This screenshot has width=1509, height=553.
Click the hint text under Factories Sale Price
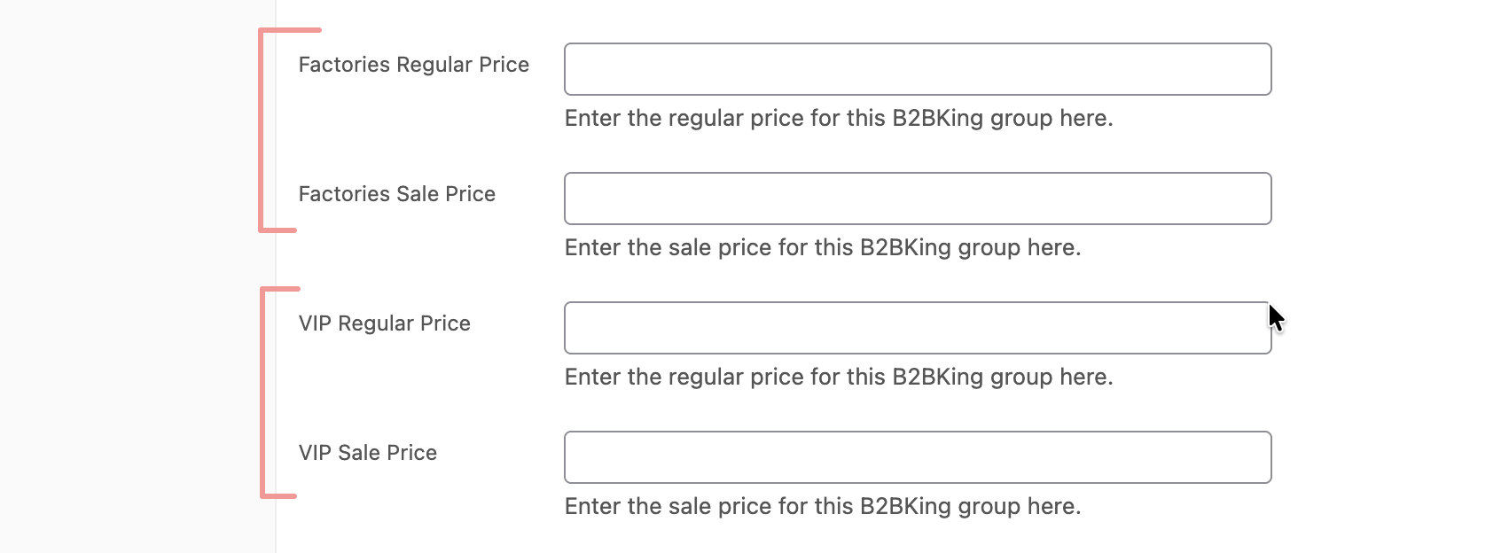(x=822, y=248)
